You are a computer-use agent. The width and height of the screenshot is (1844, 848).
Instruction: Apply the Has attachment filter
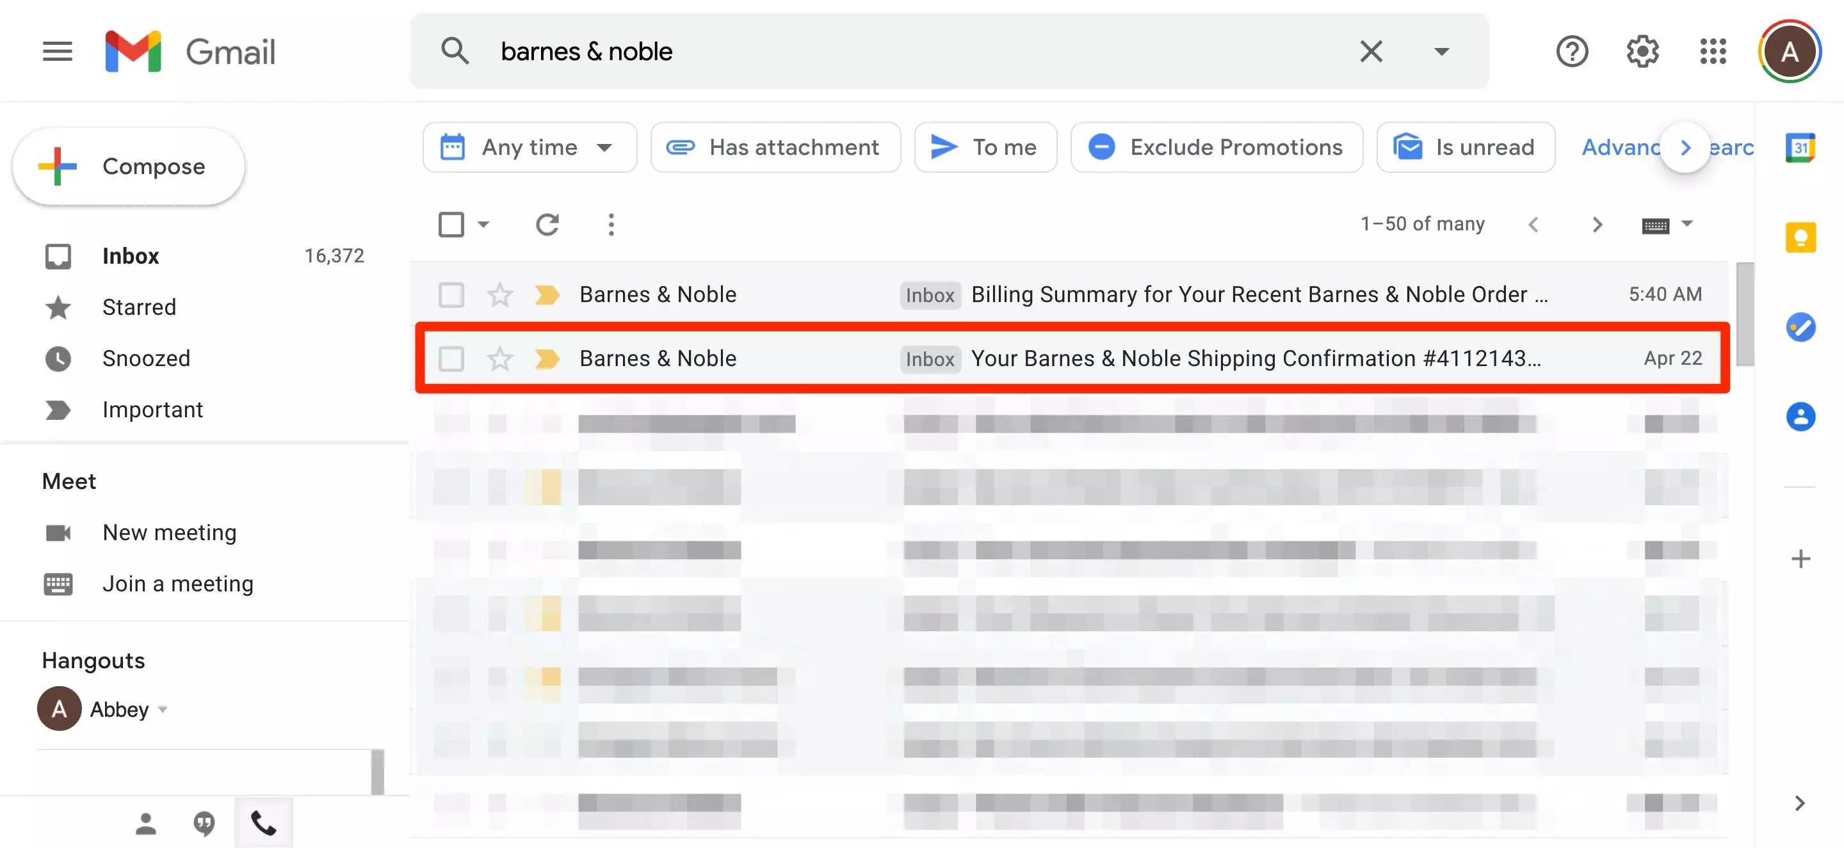(x=775, y=147)
